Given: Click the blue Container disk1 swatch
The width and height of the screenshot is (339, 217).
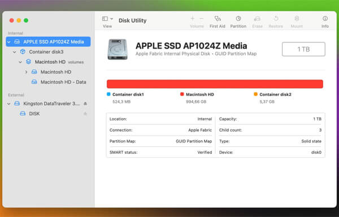Looking at the screenshot, I should 108,94.
